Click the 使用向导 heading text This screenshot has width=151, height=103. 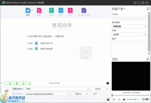coord(62,25)
